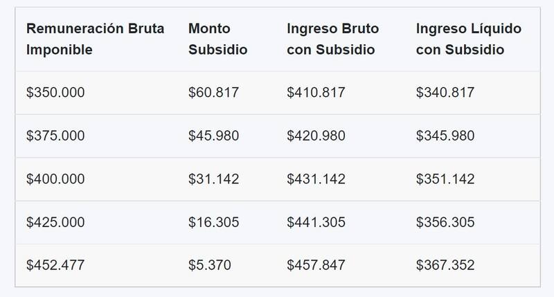Click the $410.817 gross income cell
The image size is (554, 297).
[x=316, y=93]
